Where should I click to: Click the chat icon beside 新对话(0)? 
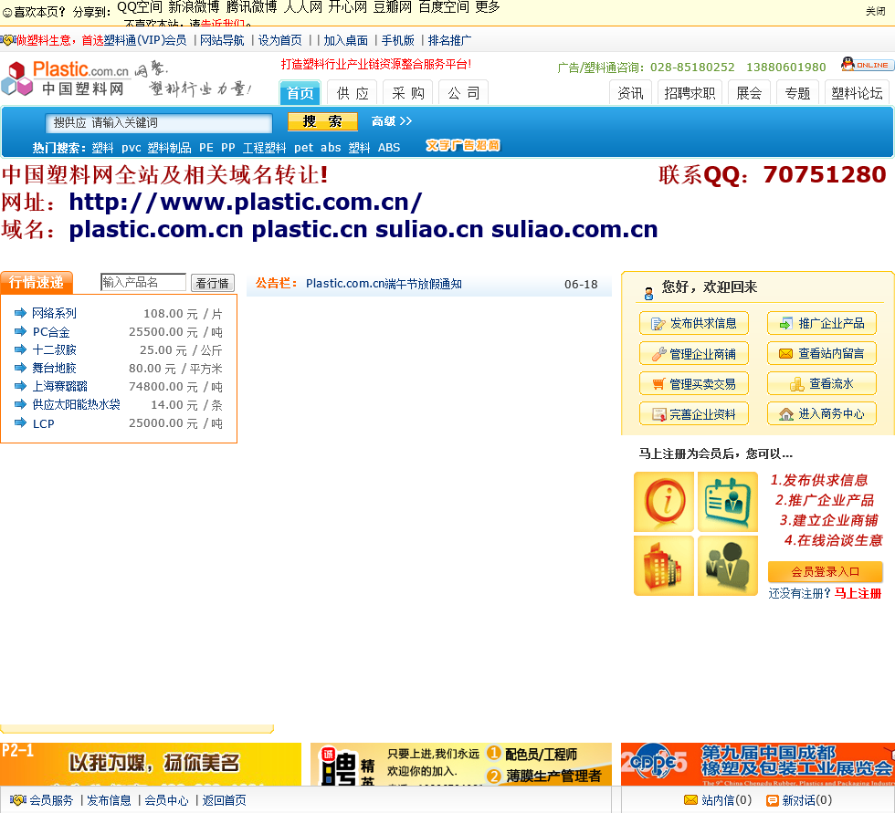(773, 800)
